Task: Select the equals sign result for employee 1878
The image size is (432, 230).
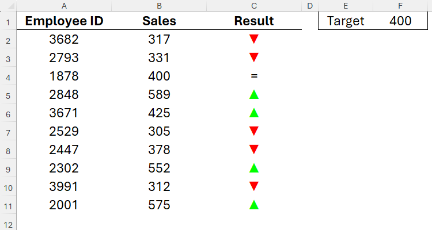Action: (254, 76)
